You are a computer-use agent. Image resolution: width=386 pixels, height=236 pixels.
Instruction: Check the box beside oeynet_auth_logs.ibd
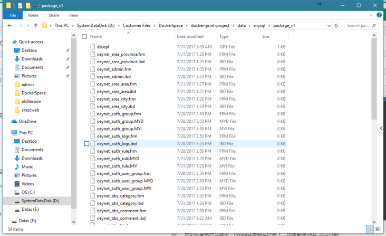(87, 144)
